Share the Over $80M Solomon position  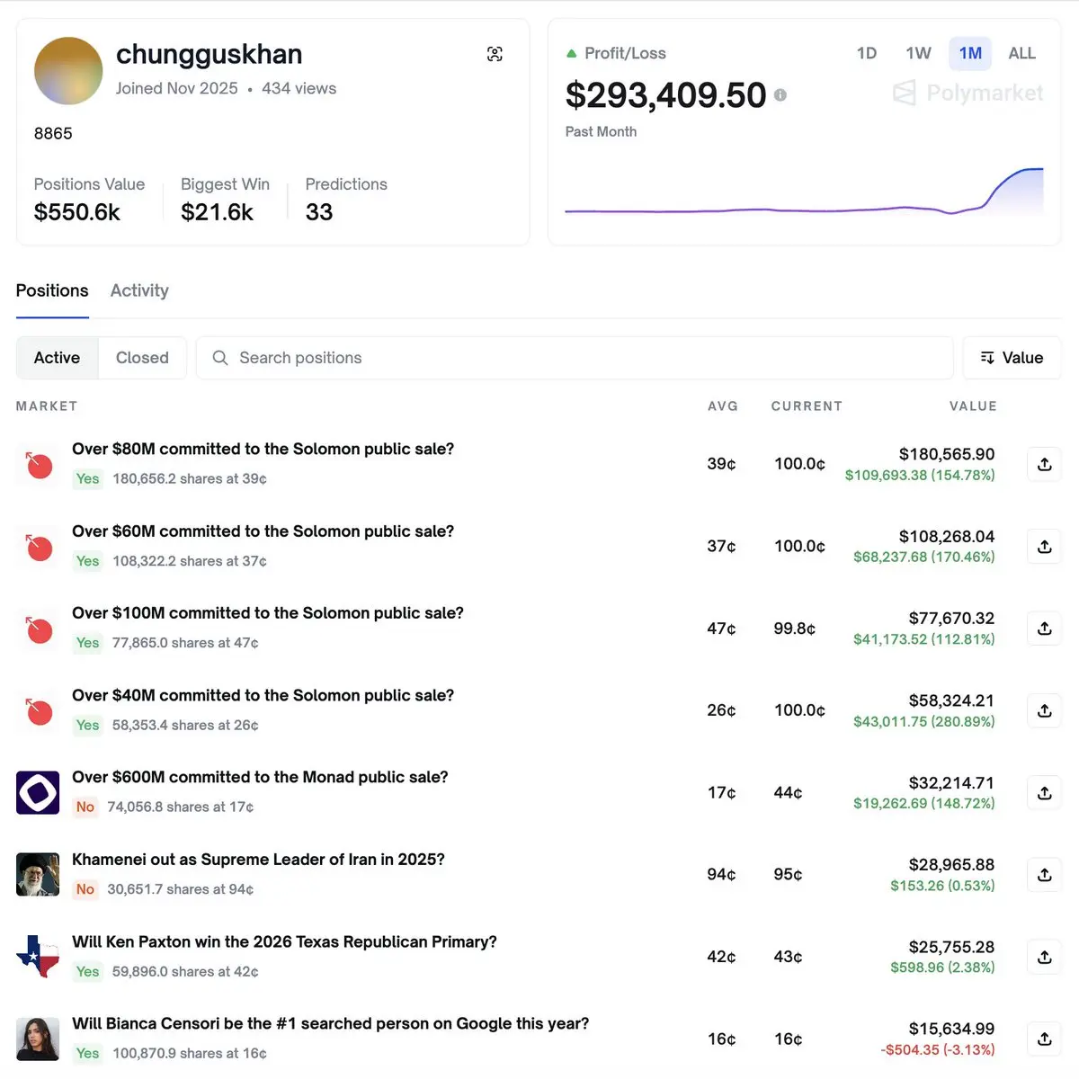pyautogui.click(x=1044, y=464)
